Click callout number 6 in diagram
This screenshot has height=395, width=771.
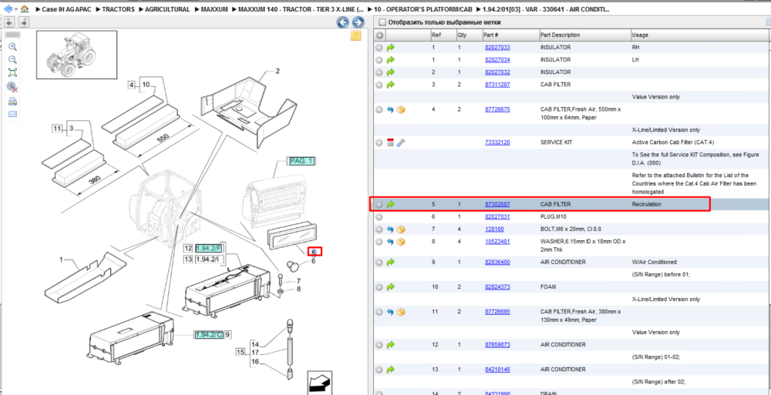click(313, 261)
